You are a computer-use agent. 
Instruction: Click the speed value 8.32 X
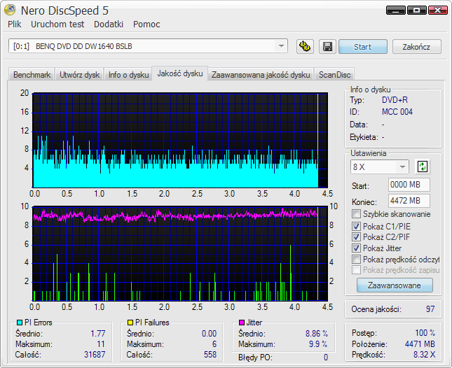424,355
